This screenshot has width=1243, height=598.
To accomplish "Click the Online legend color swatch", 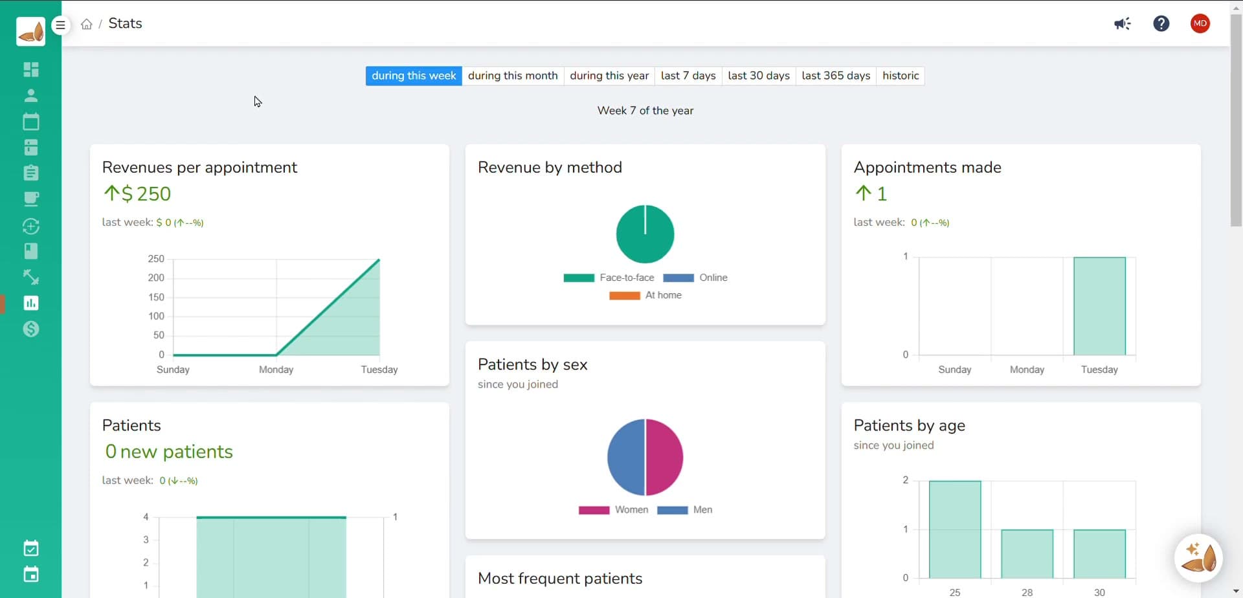I will coord(678,278).
